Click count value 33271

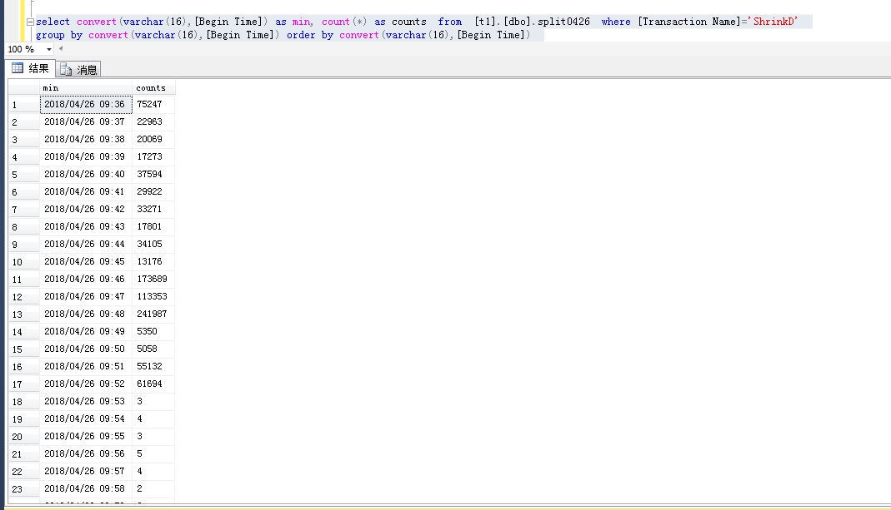tap(153, 210)
